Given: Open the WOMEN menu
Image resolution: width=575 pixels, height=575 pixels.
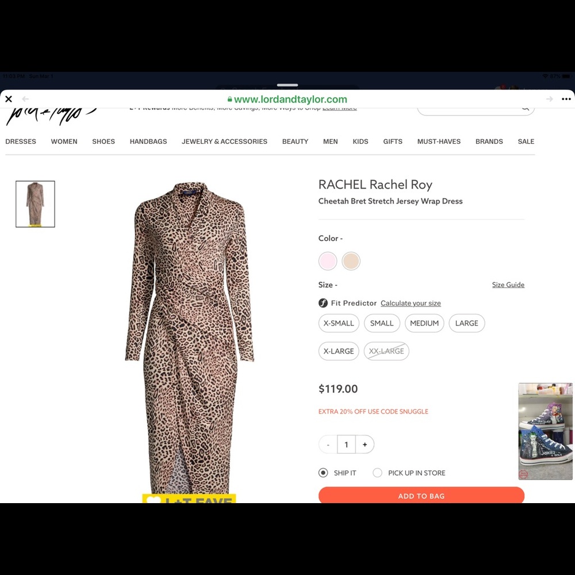Looking at the screenshot, I should [x=64, y=141].
